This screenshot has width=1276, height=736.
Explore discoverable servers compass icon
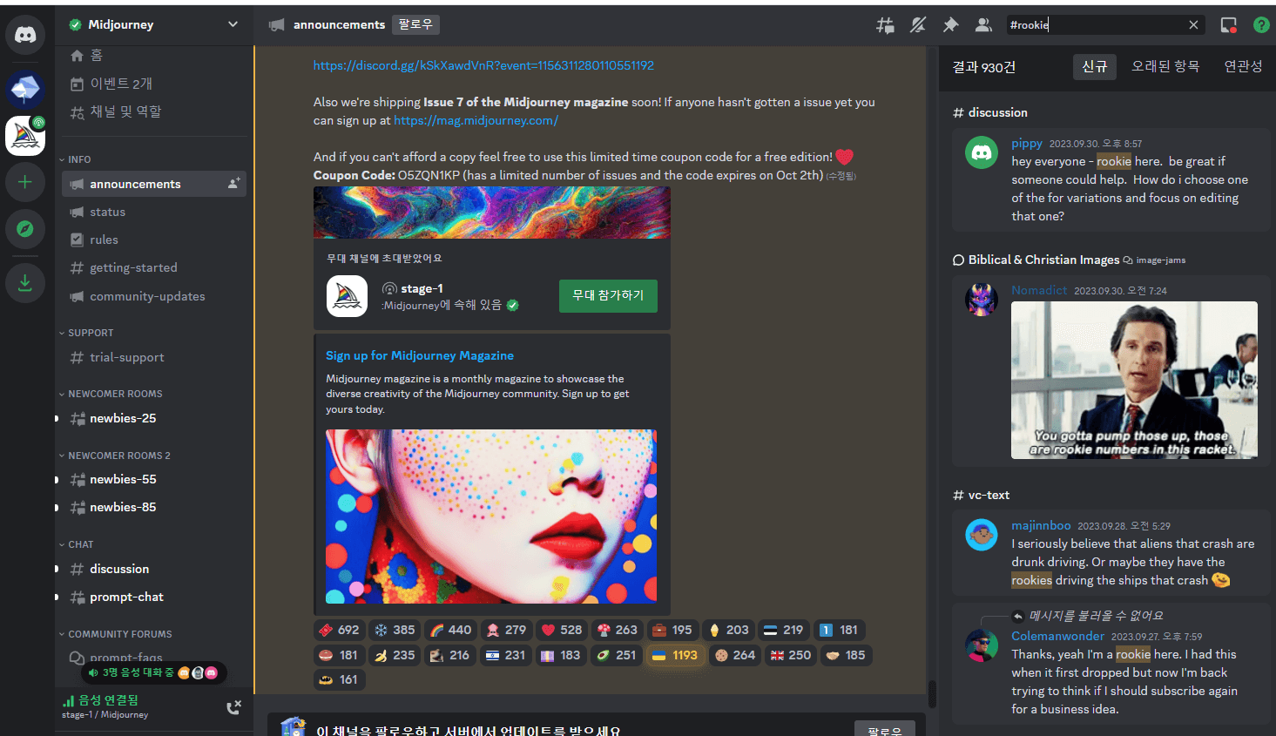click(x=25, y=229)
